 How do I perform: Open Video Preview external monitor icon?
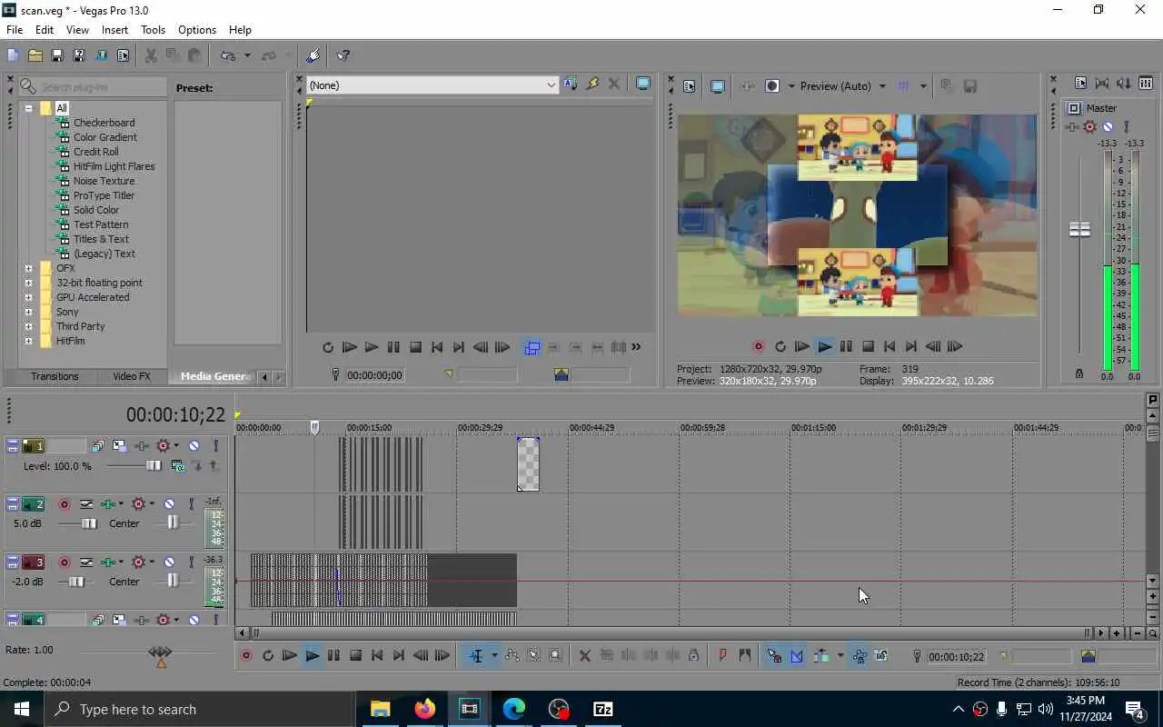(717, 86)
